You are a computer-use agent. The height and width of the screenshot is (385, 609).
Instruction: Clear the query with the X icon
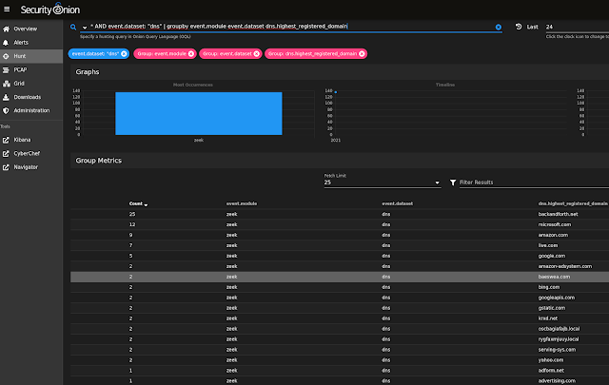(x=499, y=27)
